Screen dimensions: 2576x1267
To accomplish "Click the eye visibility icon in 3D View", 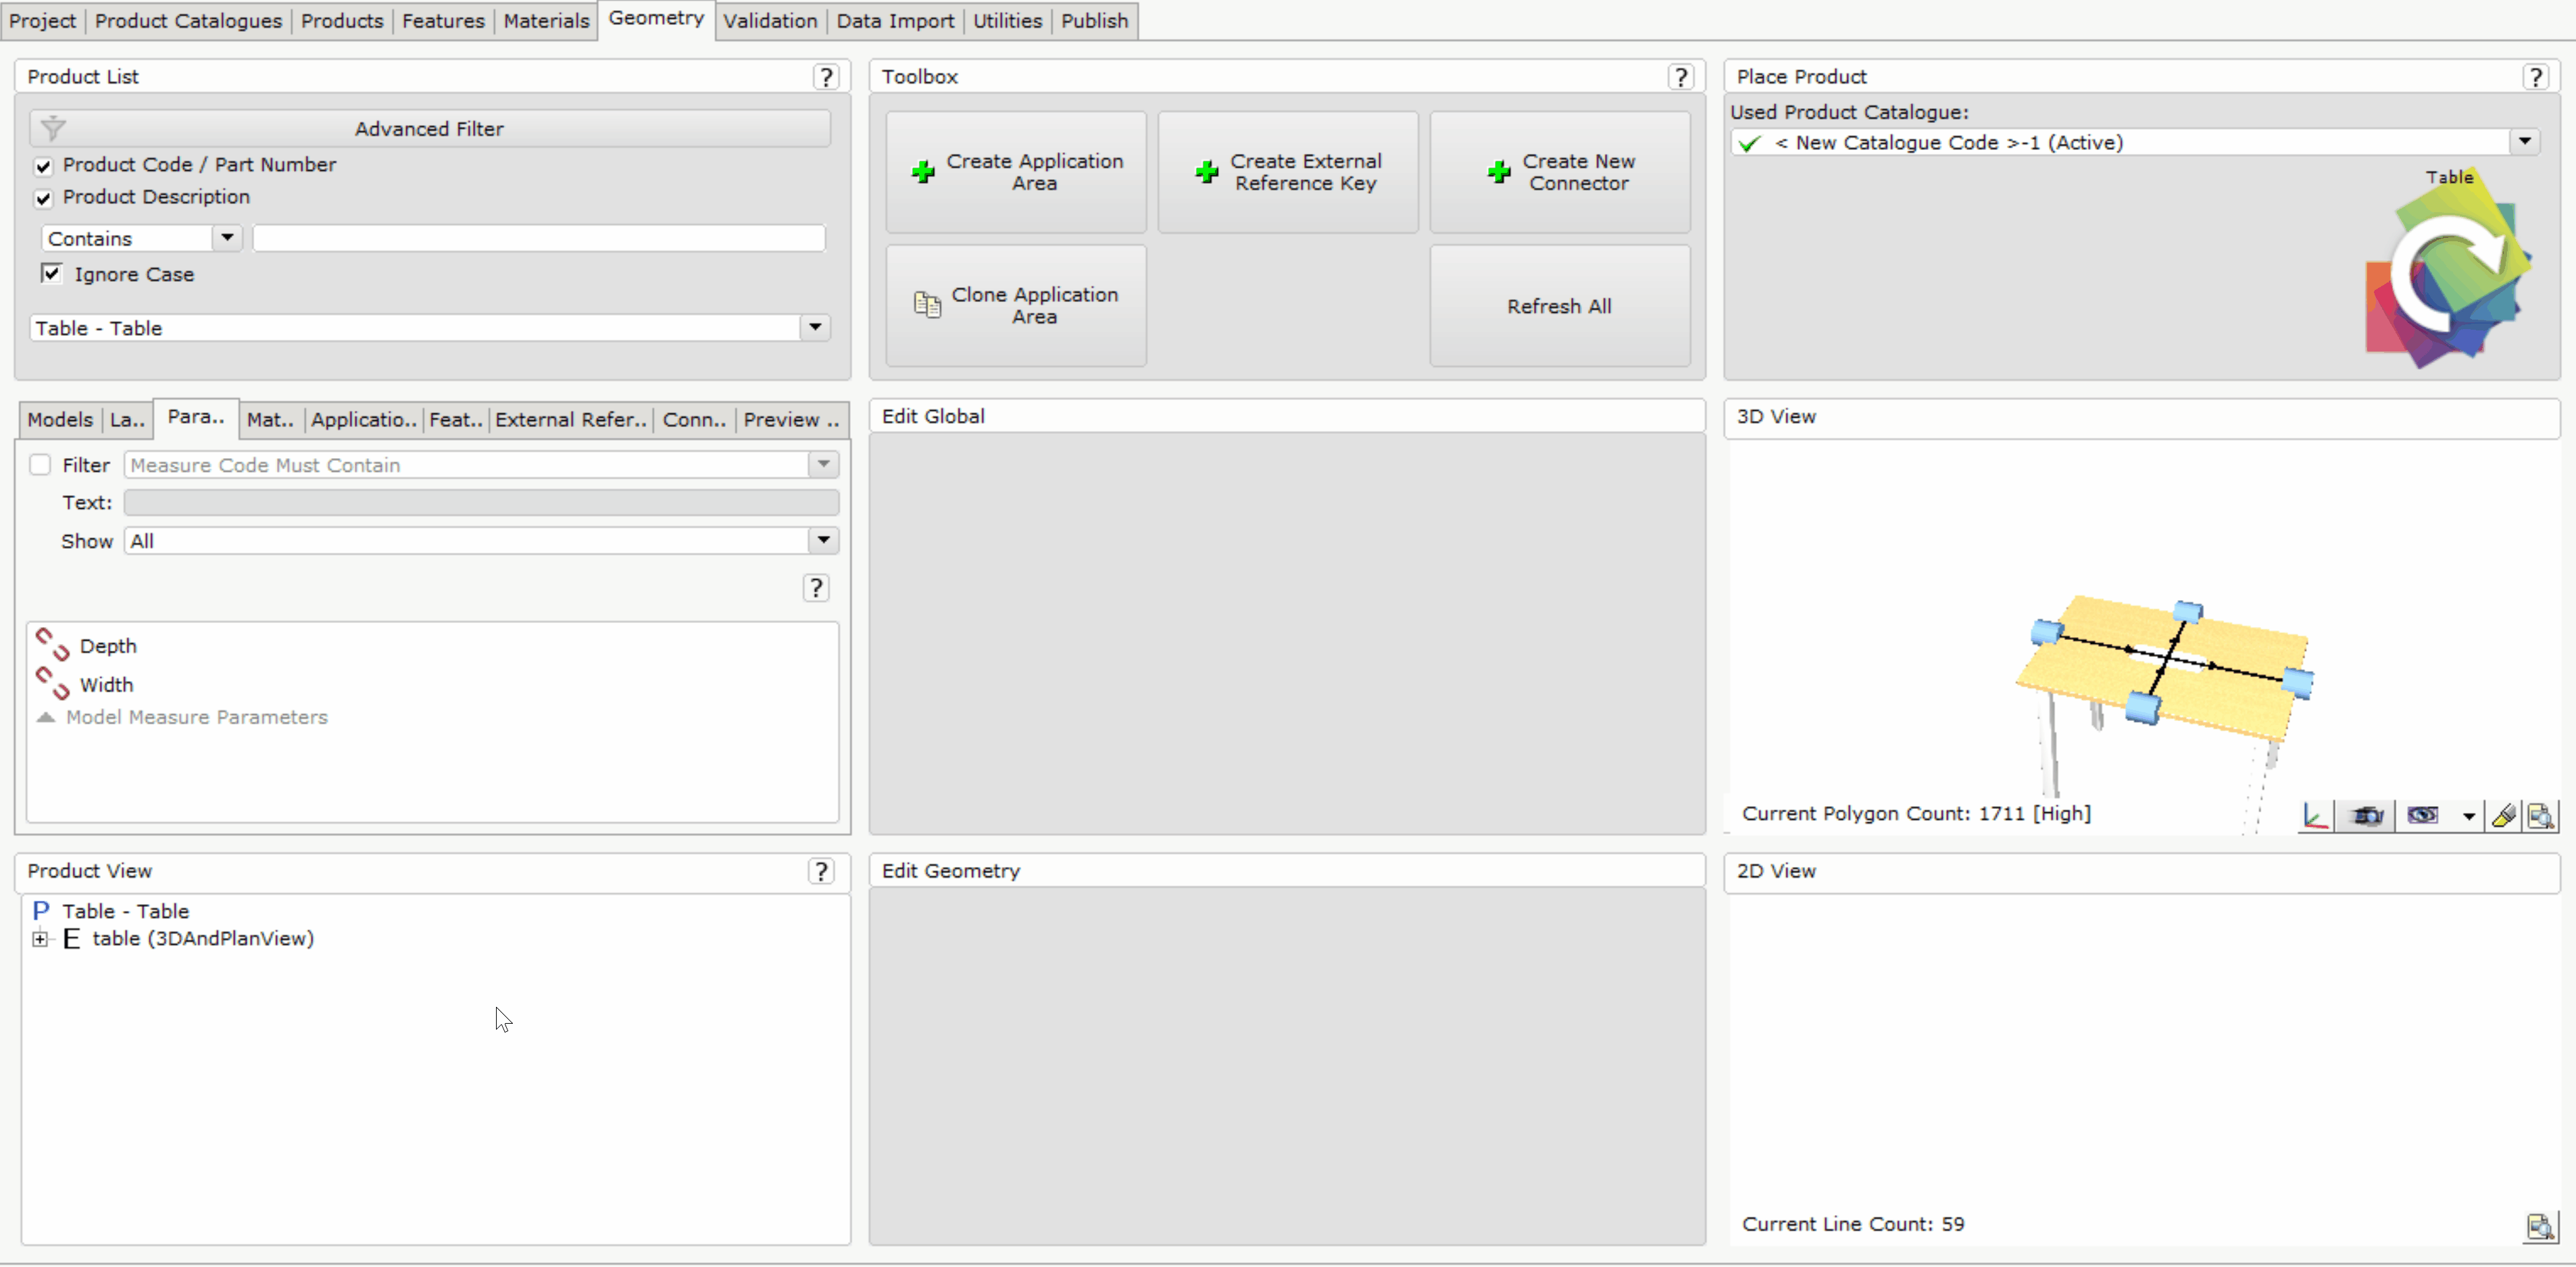I will (2422, 815).
